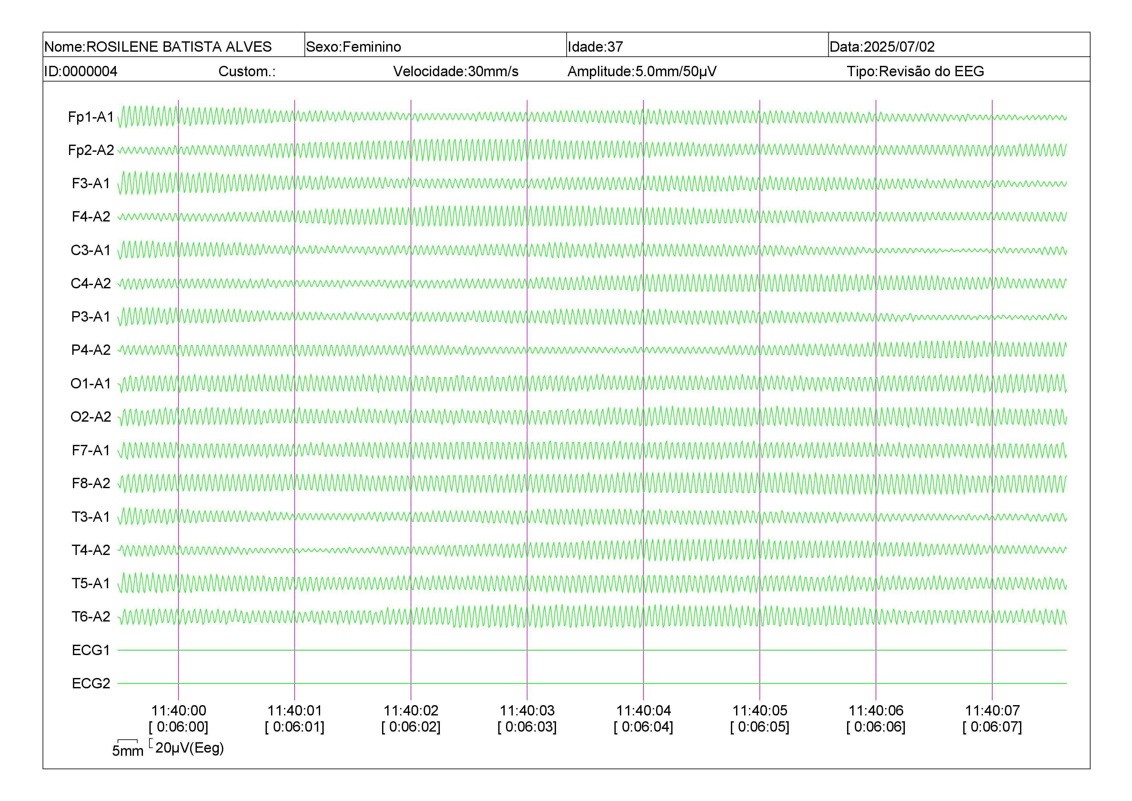Viewport: 1132px width, 801px height.
Task: Select the F8-A2 channel label
Action: (x=91, y=483)
